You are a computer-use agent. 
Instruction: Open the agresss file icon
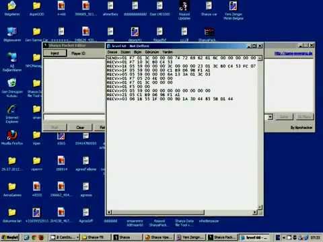(x=85, y=190)
